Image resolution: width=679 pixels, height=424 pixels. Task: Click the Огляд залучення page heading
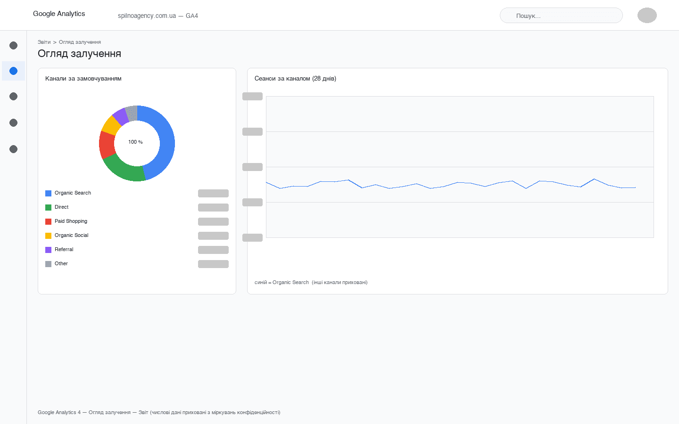[x=79, y=54]
